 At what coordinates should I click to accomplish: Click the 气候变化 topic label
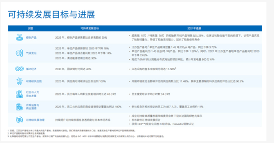click(x=31, y=53)
